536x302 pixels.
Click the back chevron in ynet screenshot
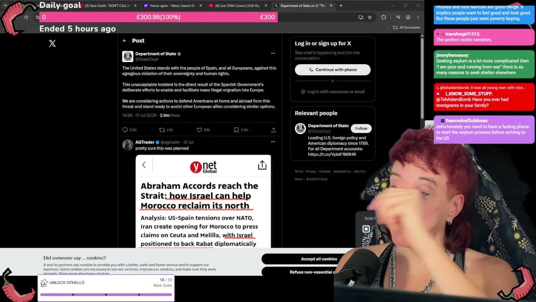click(144, 165)
